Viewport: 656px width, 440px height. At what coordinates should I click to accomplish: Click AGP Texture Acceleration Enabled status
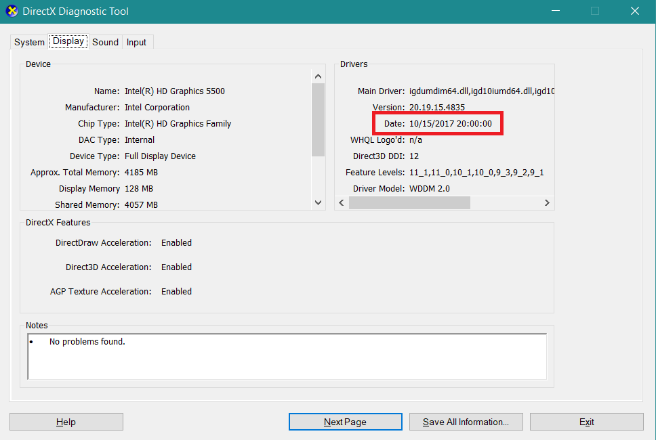point(176,292)
